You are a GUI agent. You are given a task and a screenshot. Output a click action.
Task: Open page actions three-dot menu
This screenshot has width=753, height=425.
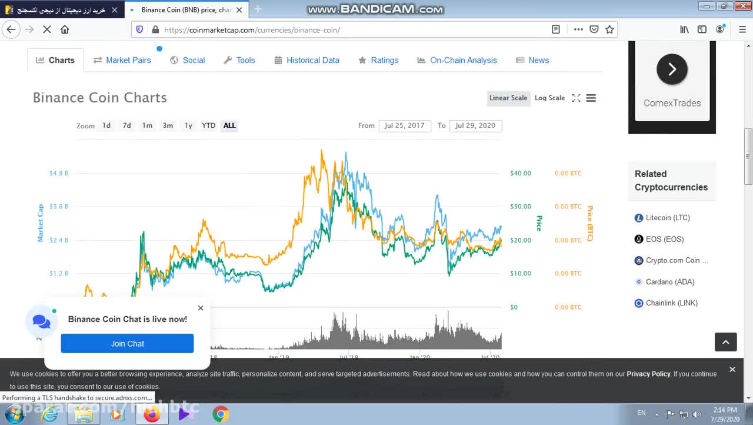click(x=578, y=29)
